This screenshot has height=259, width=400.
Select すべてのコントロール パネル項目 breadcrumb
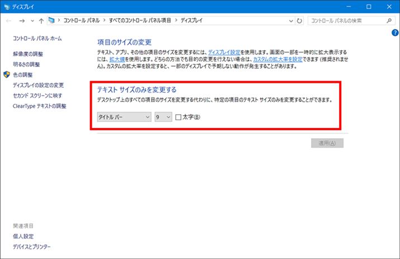point(140,20)
